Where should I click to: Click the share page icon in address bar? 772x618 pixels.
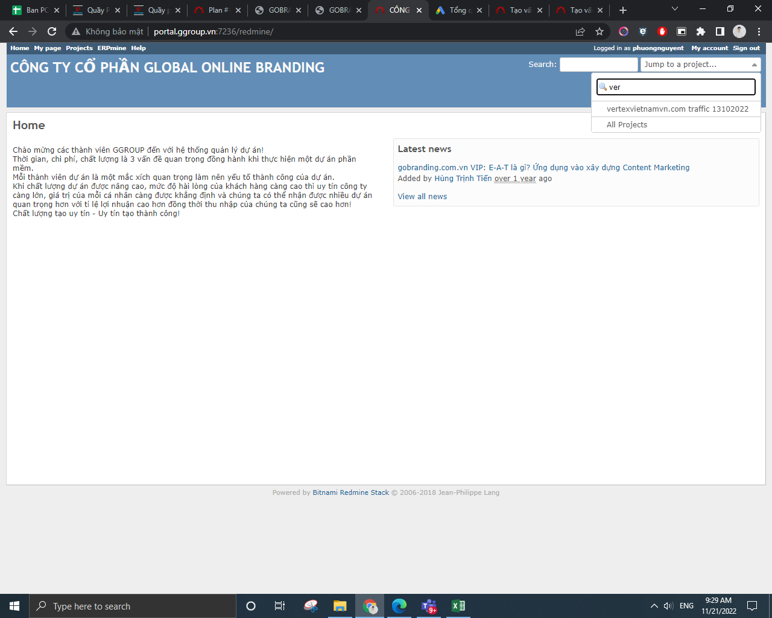(x=580, y=31)
